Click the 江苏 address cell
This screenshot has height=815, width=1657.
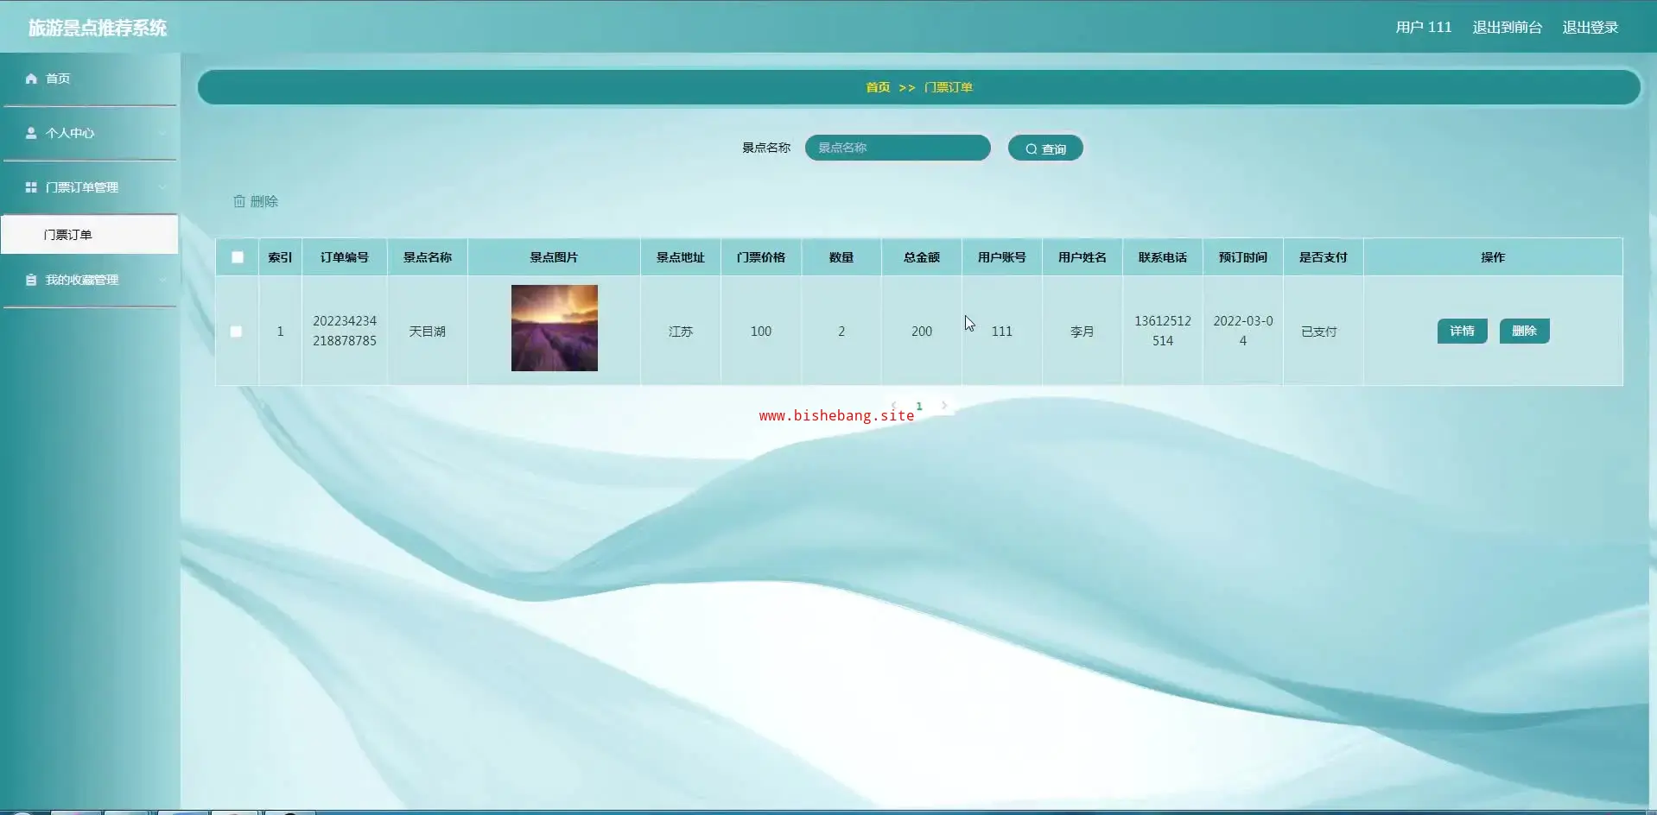681,332
